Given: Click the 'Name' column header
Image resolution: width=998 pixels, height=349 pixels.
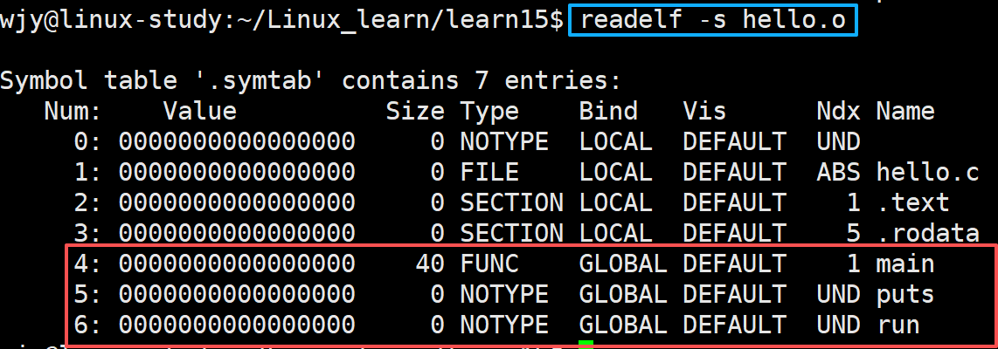Looking at the screenshot, I should [905, 112].
